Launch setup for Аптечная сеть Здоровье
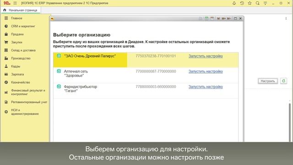Screen dimensions: 293x165 click(206, 71)
